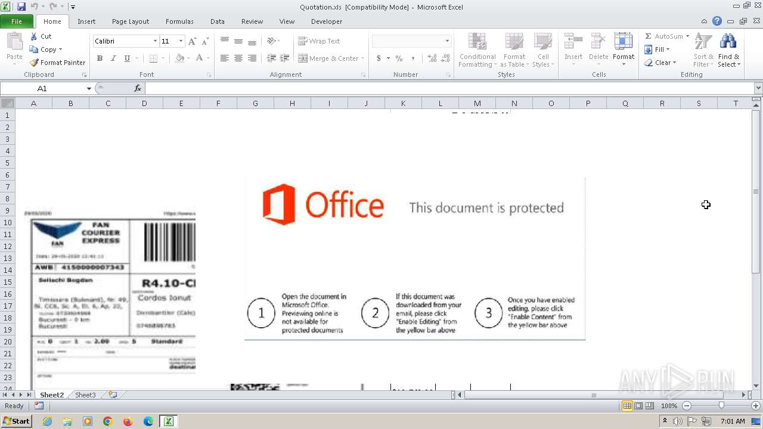
Task: Open Sort & Filter menu
Action: [703, 50]
